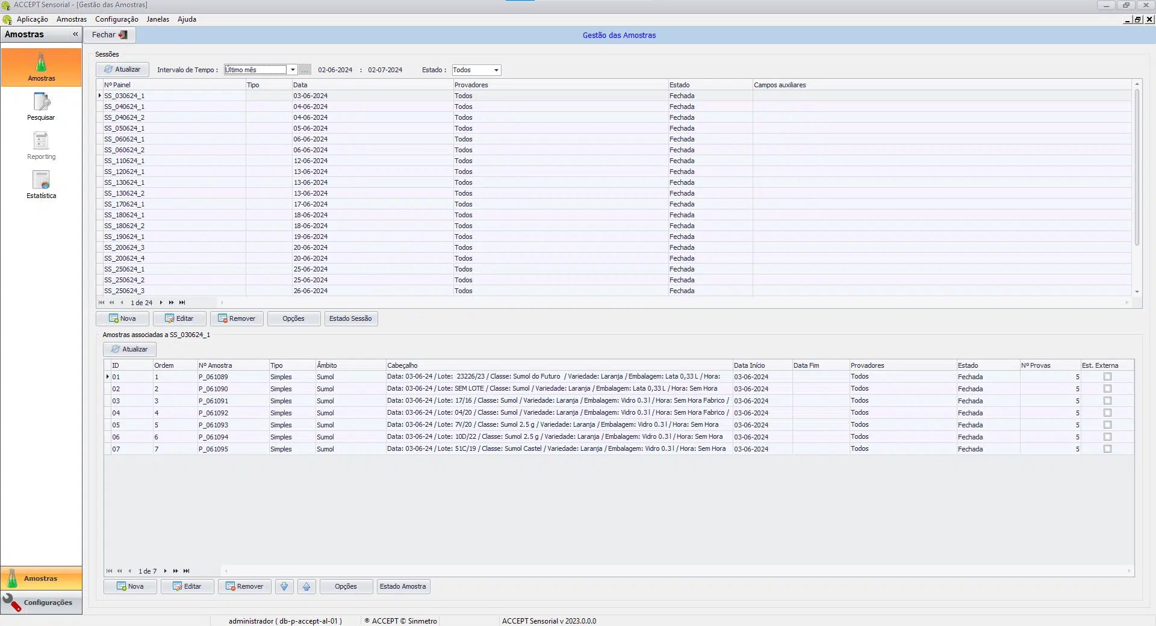The height and width of the screenshot is (626, 1156).
Task: Open the Configuração menu
Action: 116,19
